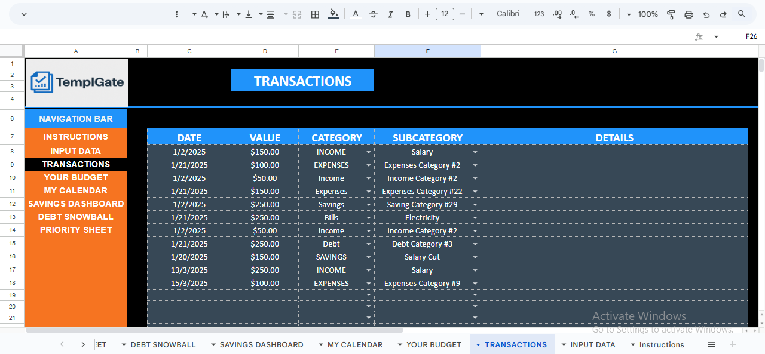Click the TemplGate logo image
The image size is (765, 354).
76,82
